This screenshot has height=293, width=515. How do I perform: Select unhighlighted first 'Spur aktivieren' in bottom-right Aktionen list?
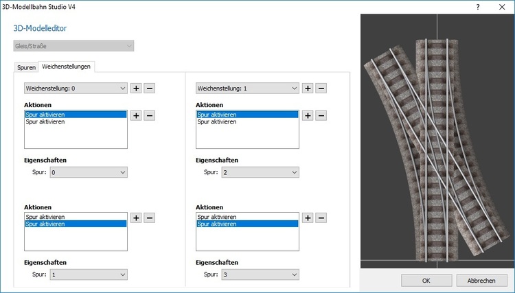[247, 217]
